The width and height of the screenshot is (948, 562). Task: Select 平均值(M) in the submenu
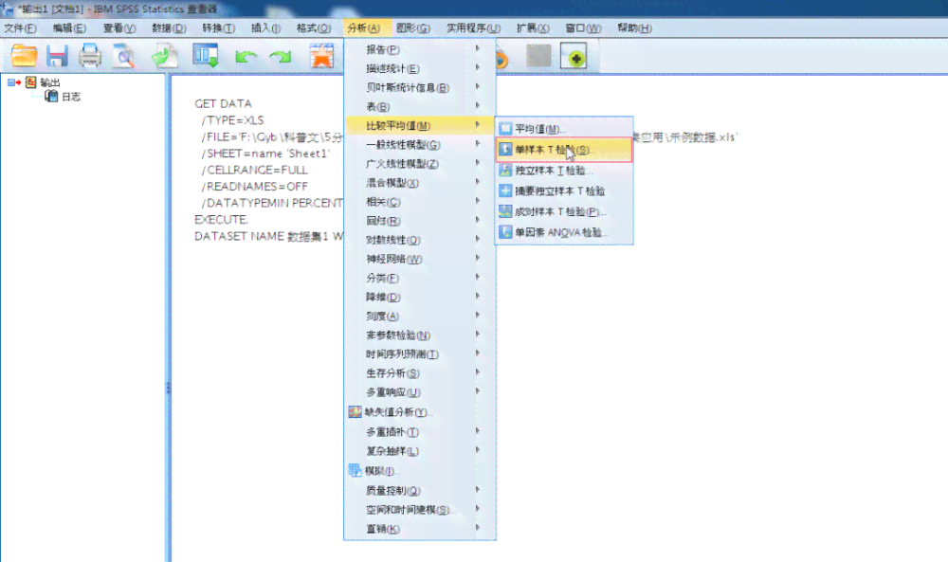pyautogui.click(x=564, y=129)
